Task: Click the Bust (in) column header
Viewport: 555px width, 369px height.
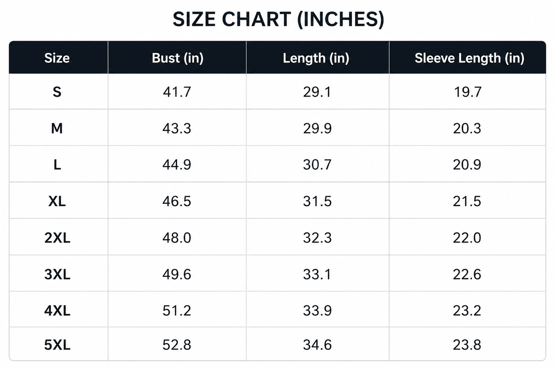Action: (177, 58)
